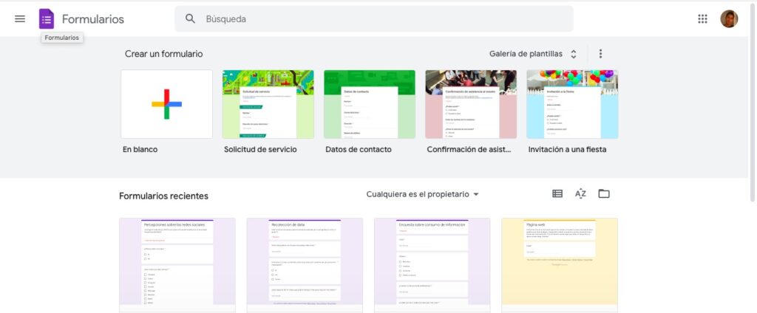The height and width of the screenshot is (313, 757).
Task: Open the Recolección de data form
Action: [x=305, y=262]
